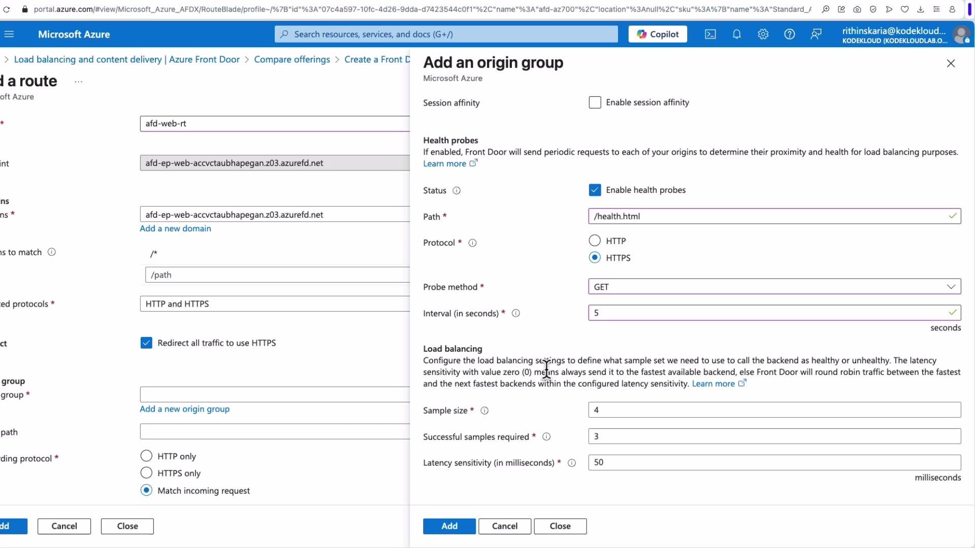Click Add a new domain link

point(175,228)
